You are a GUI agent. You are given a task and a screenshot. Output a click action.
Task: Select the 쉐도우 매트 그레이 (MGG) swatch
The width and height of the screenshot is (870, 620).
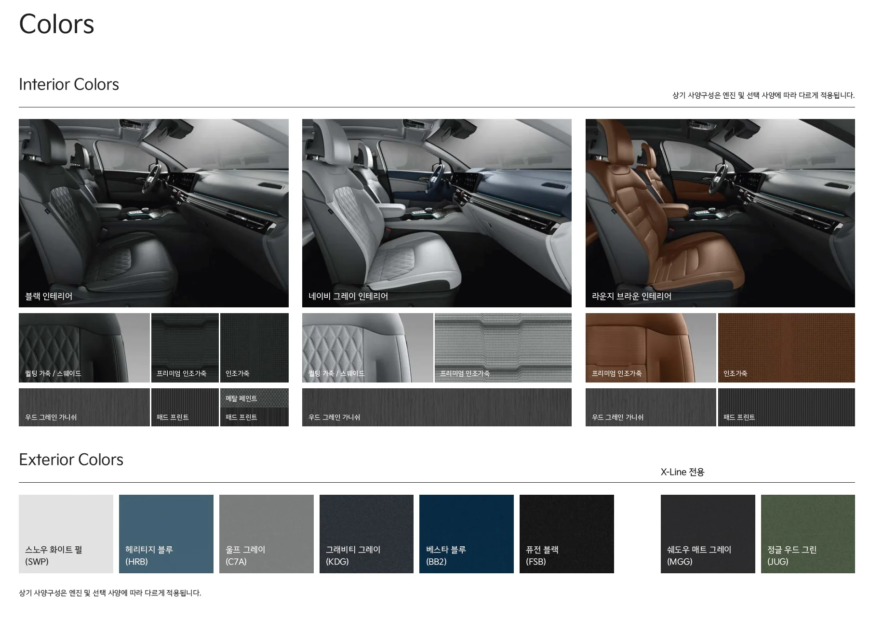pos(708,534)
